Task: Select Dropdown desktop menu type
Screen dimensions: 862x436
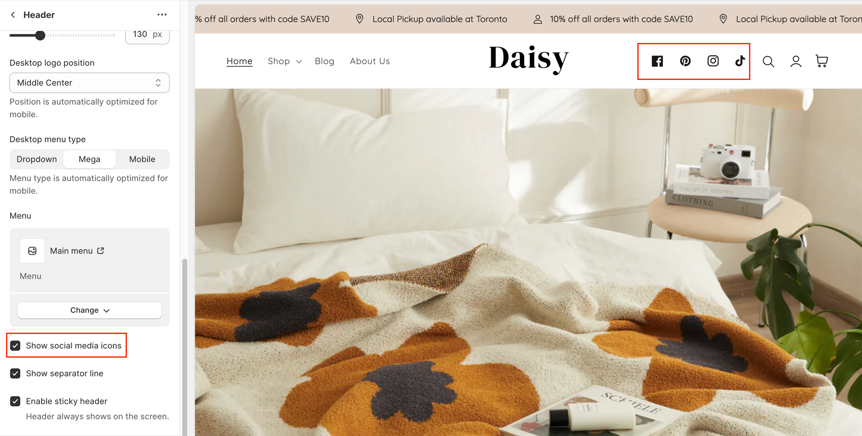Action: 37,159
